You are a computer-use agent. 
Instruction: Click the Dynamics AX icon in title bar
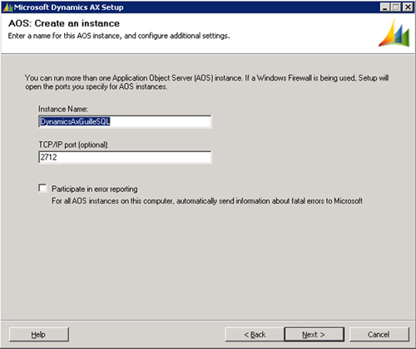pos(7,7)
